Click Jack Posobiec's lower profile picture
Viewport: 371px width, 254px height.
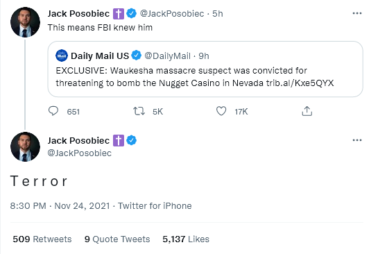click(26, 146)
